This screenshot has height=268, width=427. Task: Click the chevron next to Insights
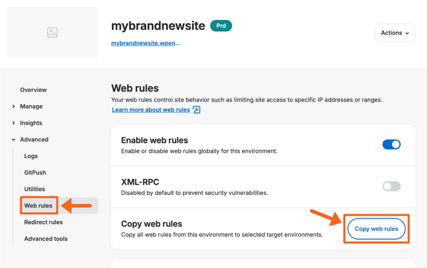[x=14, y=123]
